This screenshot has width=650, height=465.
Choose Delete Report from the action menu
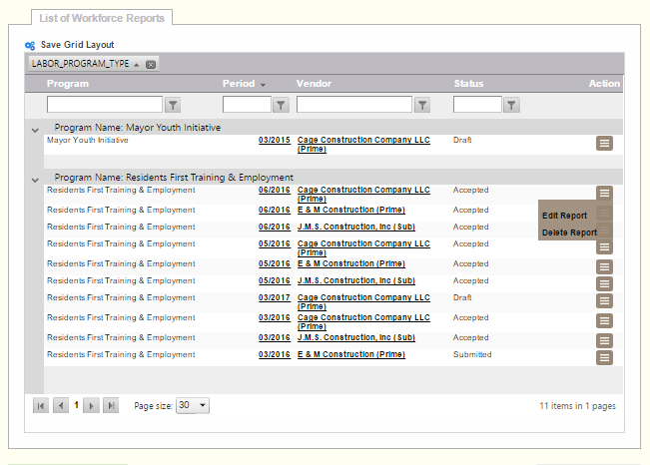point(569,232)
